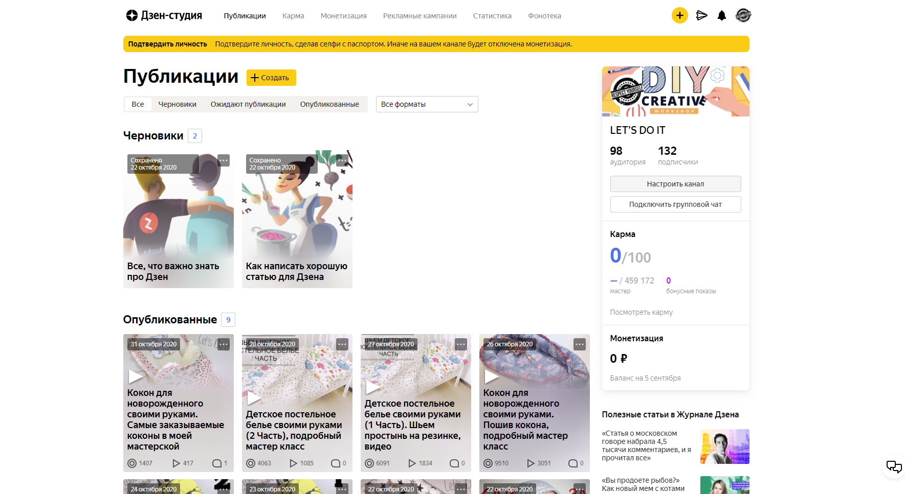
Task: Open Статистика in top navigation
Action: (492, 16)
